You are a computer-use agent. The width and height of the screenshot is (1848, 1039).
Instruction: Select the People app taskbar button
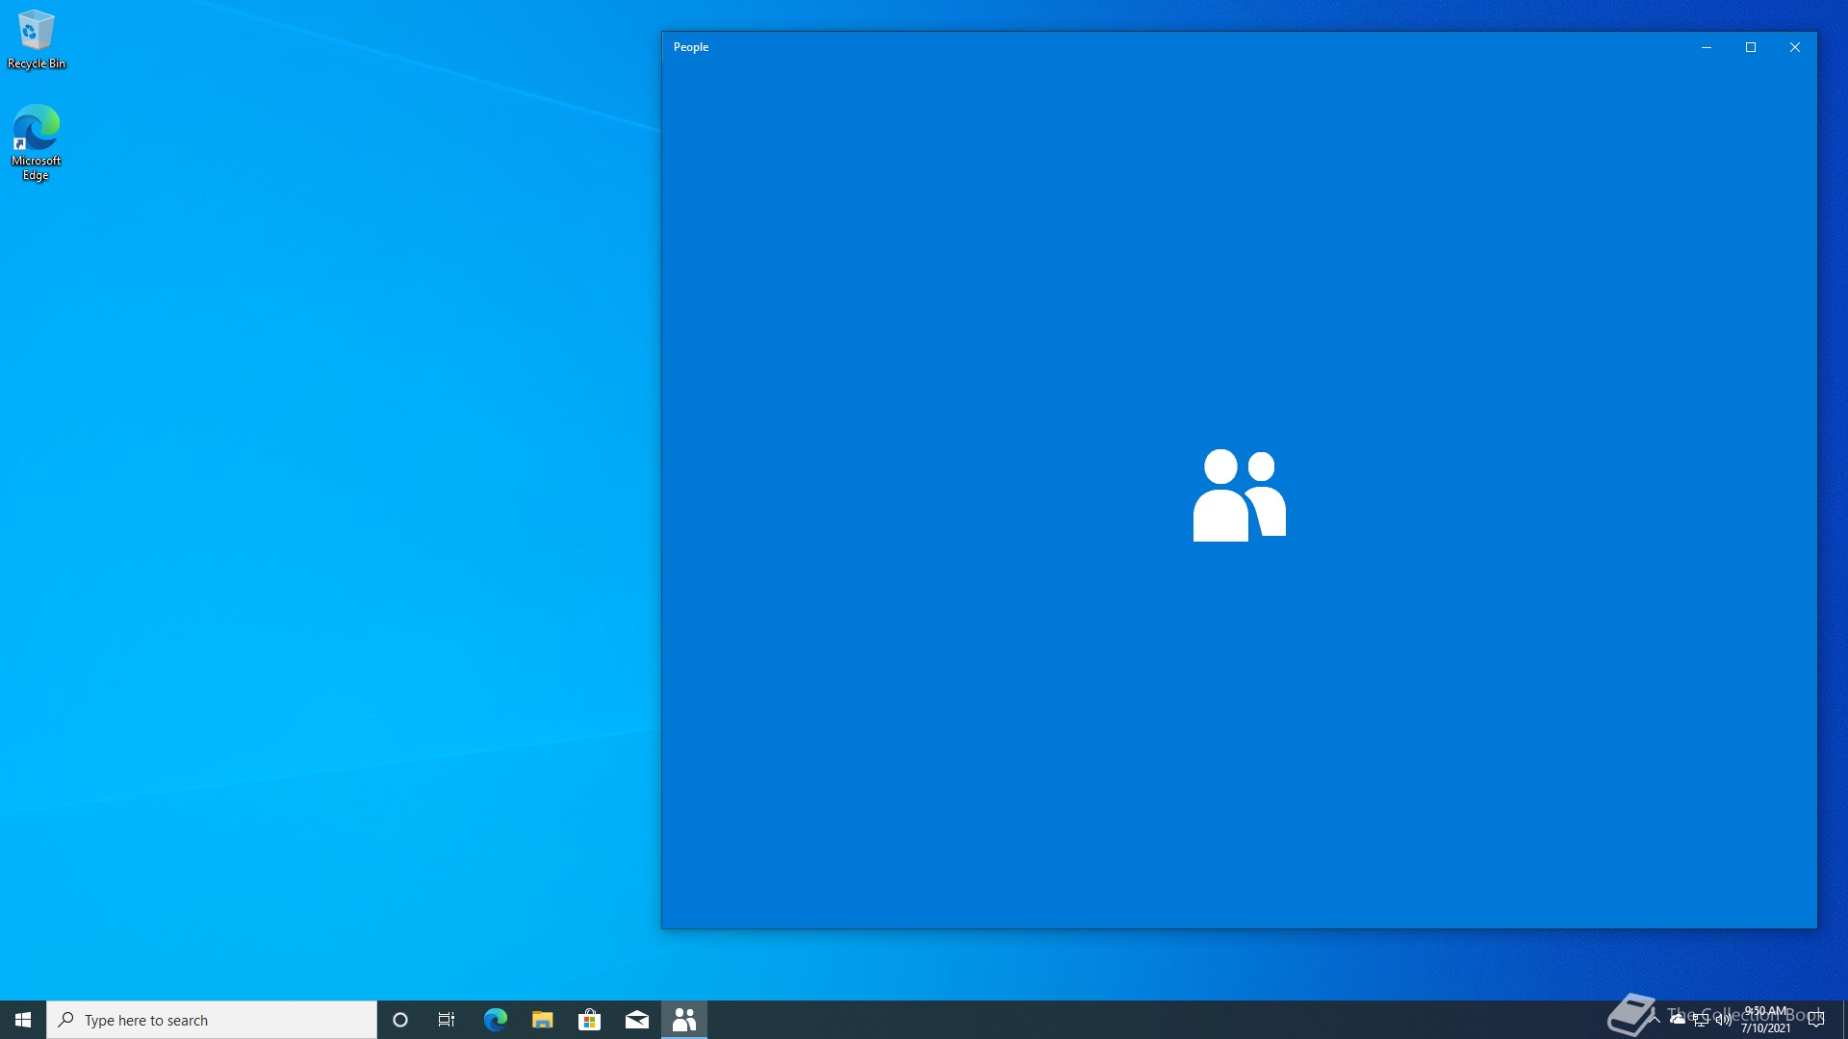click(684, 1020)
